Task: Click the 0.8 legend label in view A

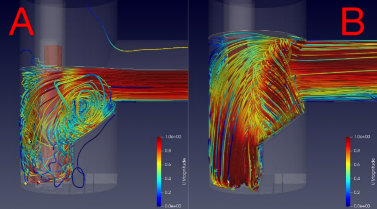Action: click(x=168, y=151)
